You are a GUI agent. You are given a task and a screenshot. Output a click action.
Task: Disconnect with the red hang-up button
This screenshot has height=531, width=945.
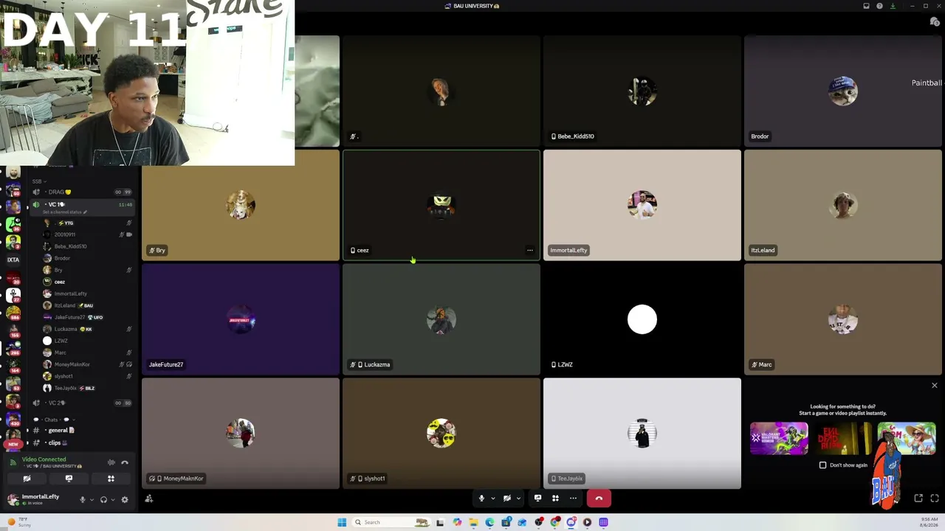coord(599,499)
